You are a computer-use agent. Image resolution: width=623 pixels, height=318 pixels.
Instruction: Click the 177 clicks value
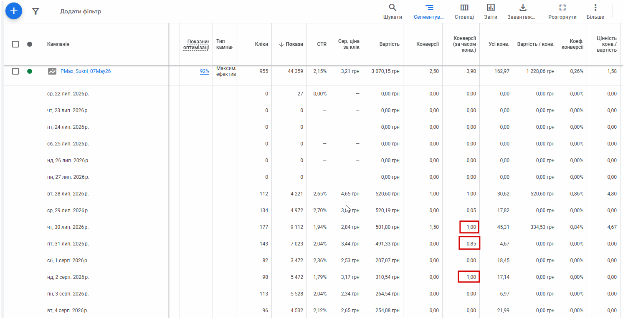point(264,227)
